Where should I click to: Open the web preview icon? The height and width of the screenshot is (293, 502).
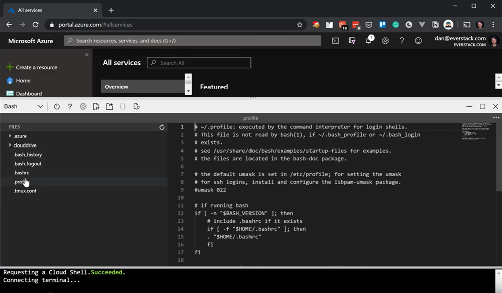136,106
